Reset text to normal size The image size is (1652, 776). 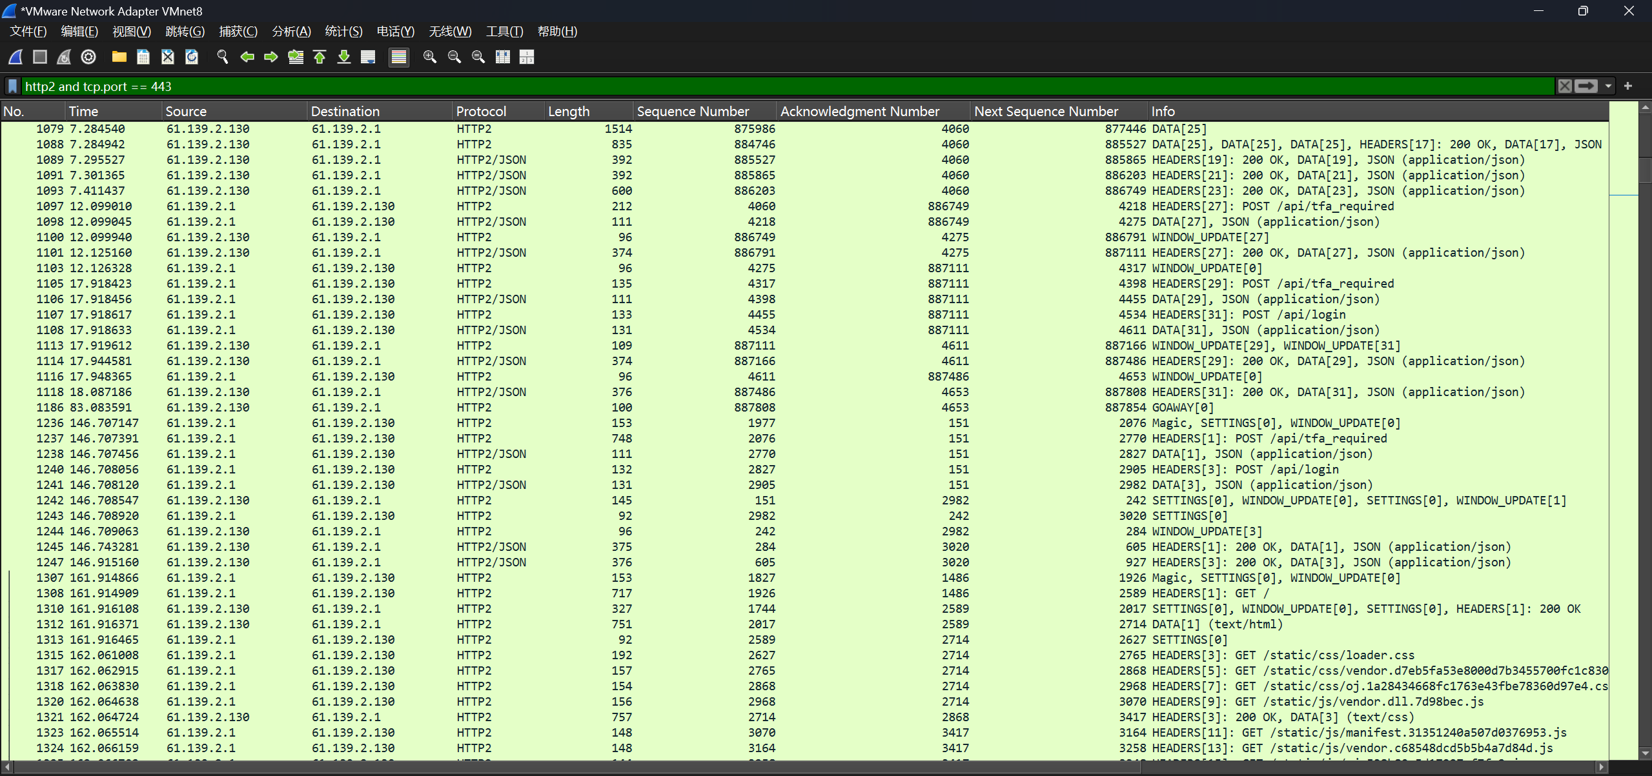coord(478,57)
